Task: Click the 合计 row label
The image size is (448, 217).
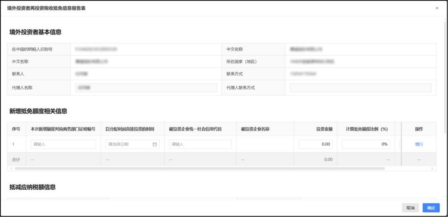Action: click(16, 160)
